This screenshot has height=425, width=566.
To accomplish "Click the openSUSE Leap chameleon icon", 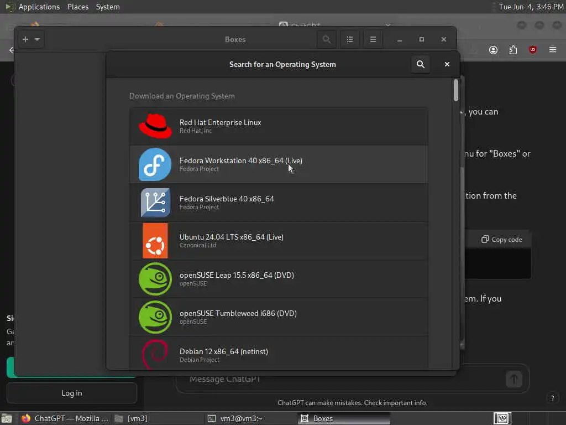I will [155, 279].
